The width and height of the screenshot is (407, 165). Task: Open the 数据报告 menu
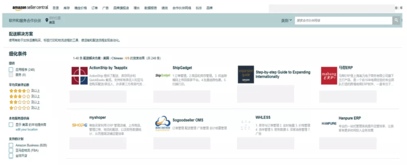click(x=150, y=8)
